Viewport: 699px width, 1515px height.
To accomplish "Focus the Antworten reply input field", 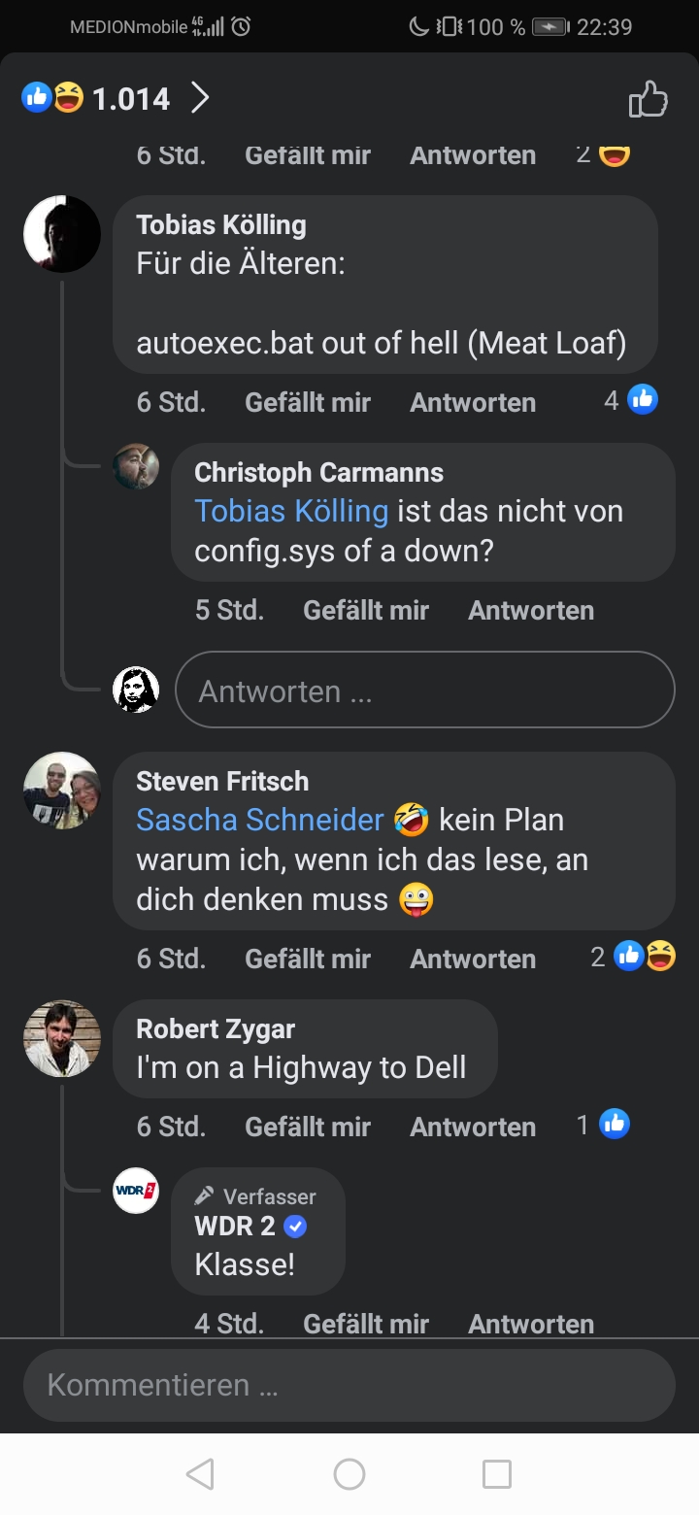I will coord(424,690).
